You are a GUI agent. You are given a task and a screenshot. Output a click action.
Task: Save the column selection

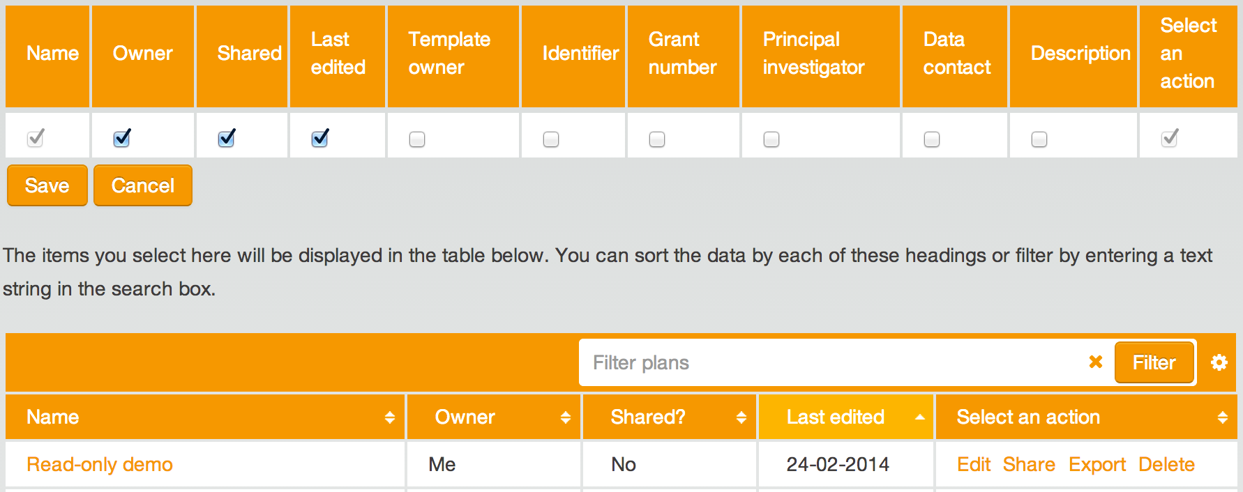coord(47,185)
